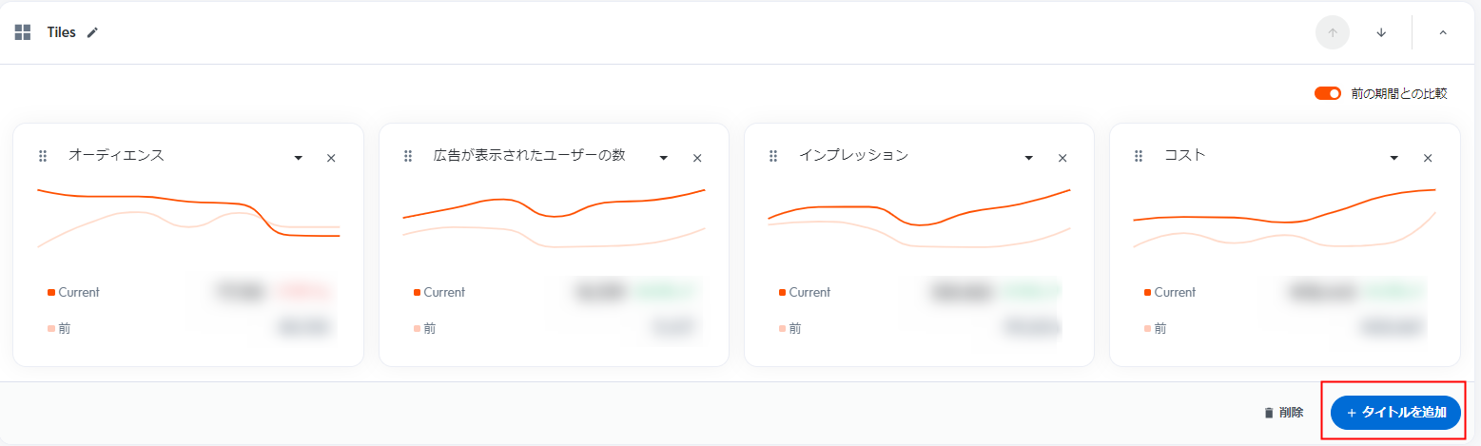The width and height of the screenshot is (1481, 446).
Task: Remove the インプレッション tile with X
Action: point(1062,158)
